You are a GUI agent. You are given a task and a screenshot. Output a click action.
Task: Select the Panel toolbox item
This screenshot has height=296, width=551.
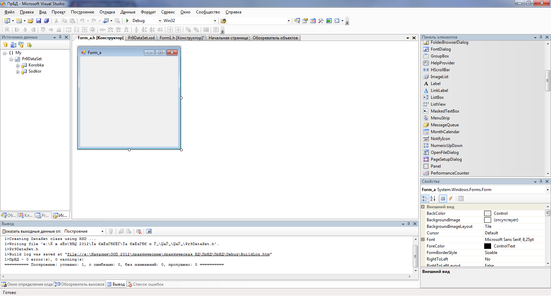coord(435,166)
